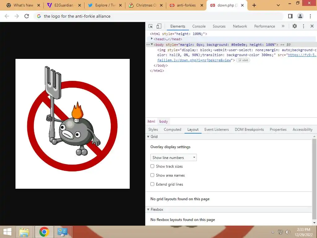The image size is (317, 238).
Task: Open the control panel taskbar app
Action: (63, 232)
